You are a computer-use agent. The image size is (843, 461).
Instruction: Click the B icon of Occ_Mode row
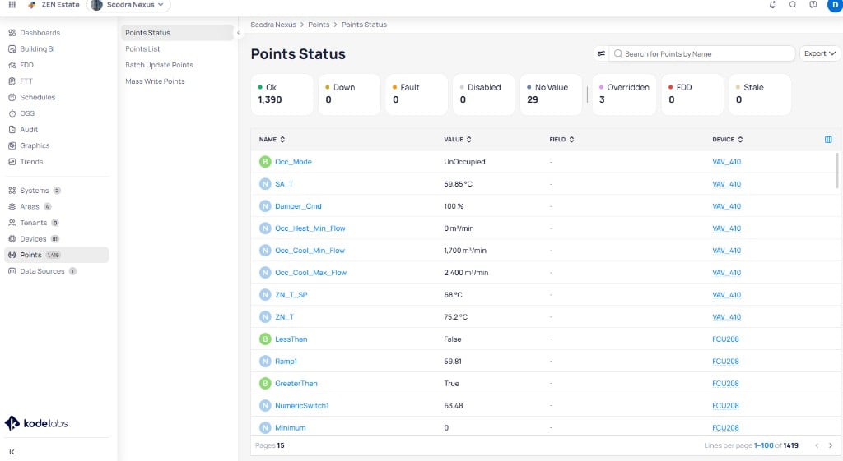pyautogui.click(x=265, y=162)
